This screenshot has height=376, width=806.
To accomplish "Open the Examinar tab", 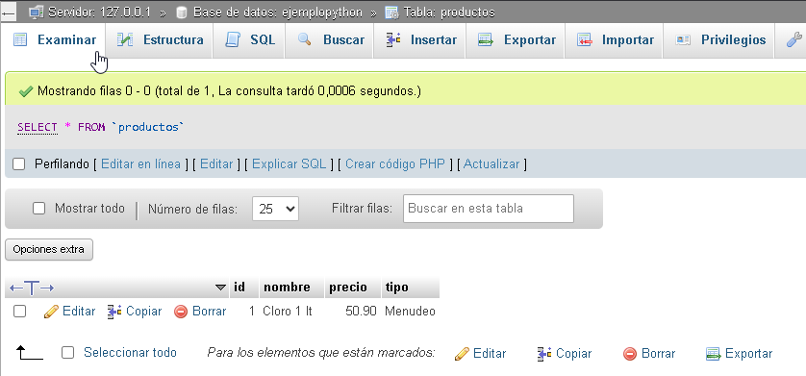I will click(55, 40).
